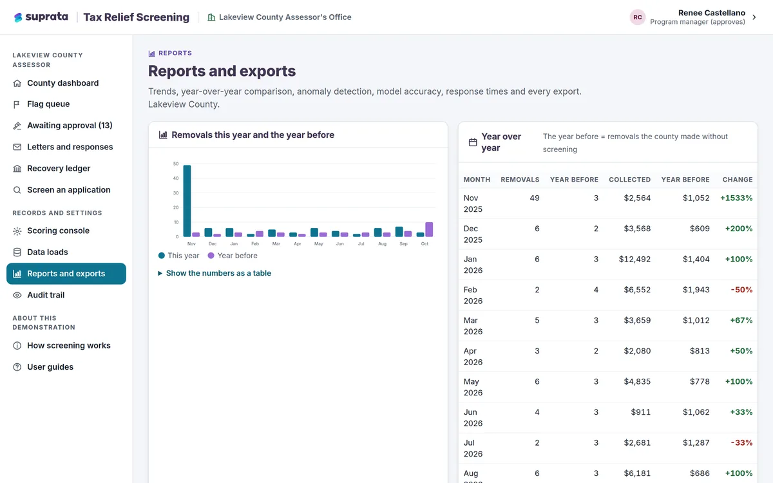Click the building icon beside Lakeview County Assessor's Office

[x=211, y=17]
